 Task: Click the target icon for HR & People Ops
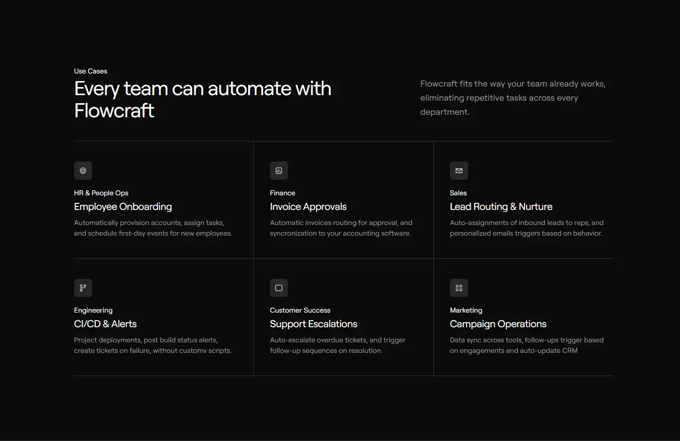pos(83,170)
